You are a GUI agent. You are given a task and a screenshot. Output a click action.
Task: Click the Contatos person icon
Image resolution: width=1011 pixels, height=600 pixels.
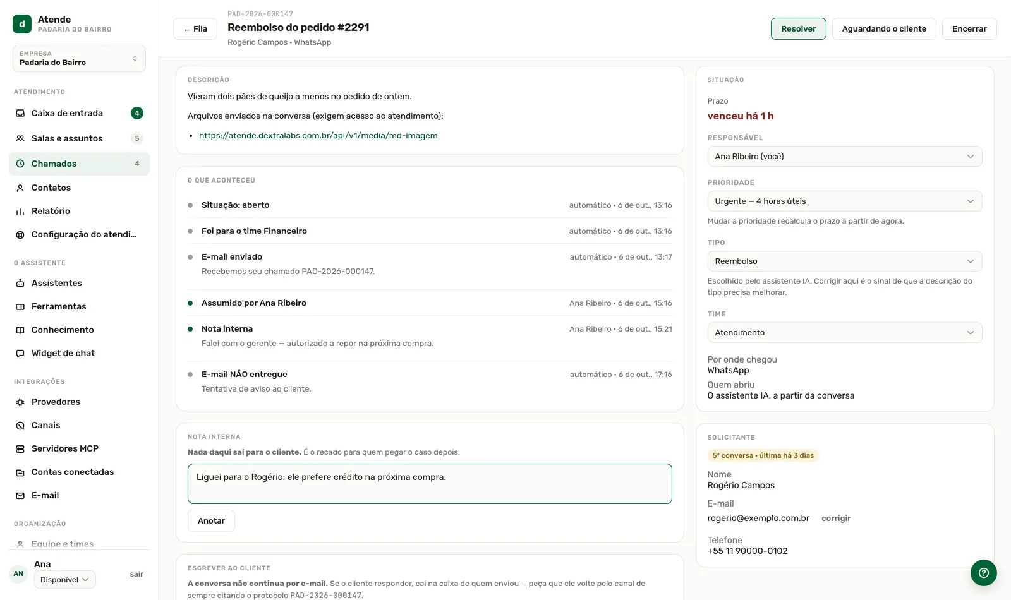tap(20, 188)
